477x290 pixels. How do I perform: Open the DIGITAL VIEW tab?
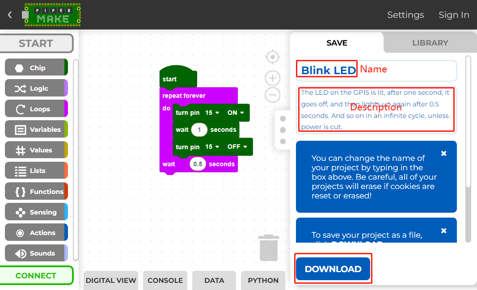111,280
